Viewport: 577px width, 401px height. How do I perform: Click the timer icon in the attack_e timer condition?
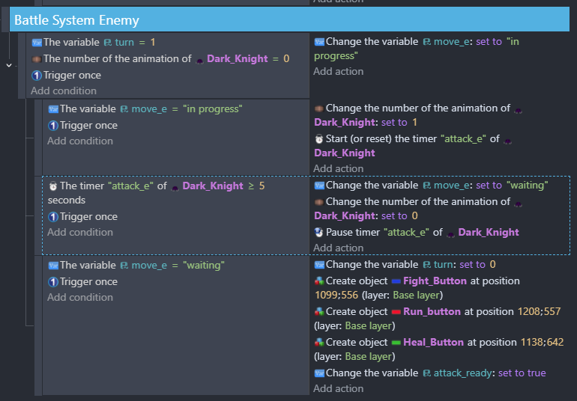(x=52, y=186)
